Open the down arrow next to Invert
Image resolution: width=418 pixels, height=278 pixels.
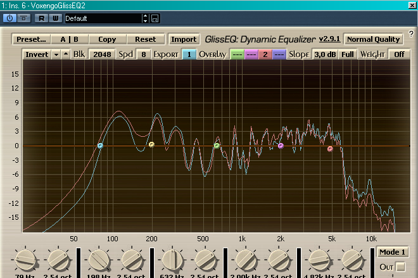(x=56, y=54)
